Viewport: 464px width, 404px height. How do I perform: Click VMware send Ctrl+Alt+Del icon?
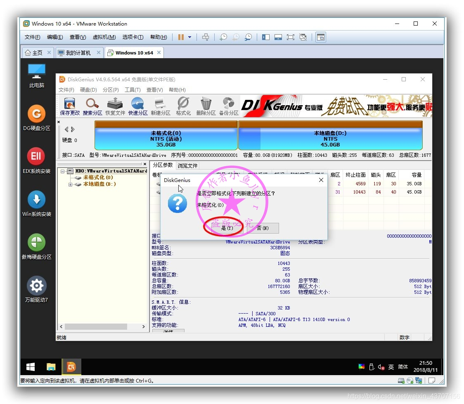206,37
